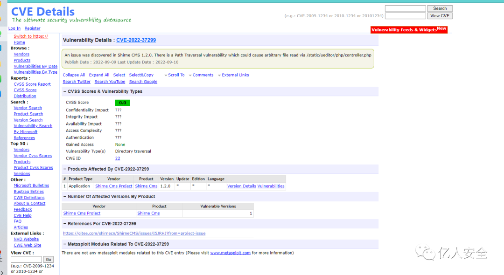Open Browse Products in the sidebar
The height and width of the screenshot is (275, 504).
(x=22, y=60)
